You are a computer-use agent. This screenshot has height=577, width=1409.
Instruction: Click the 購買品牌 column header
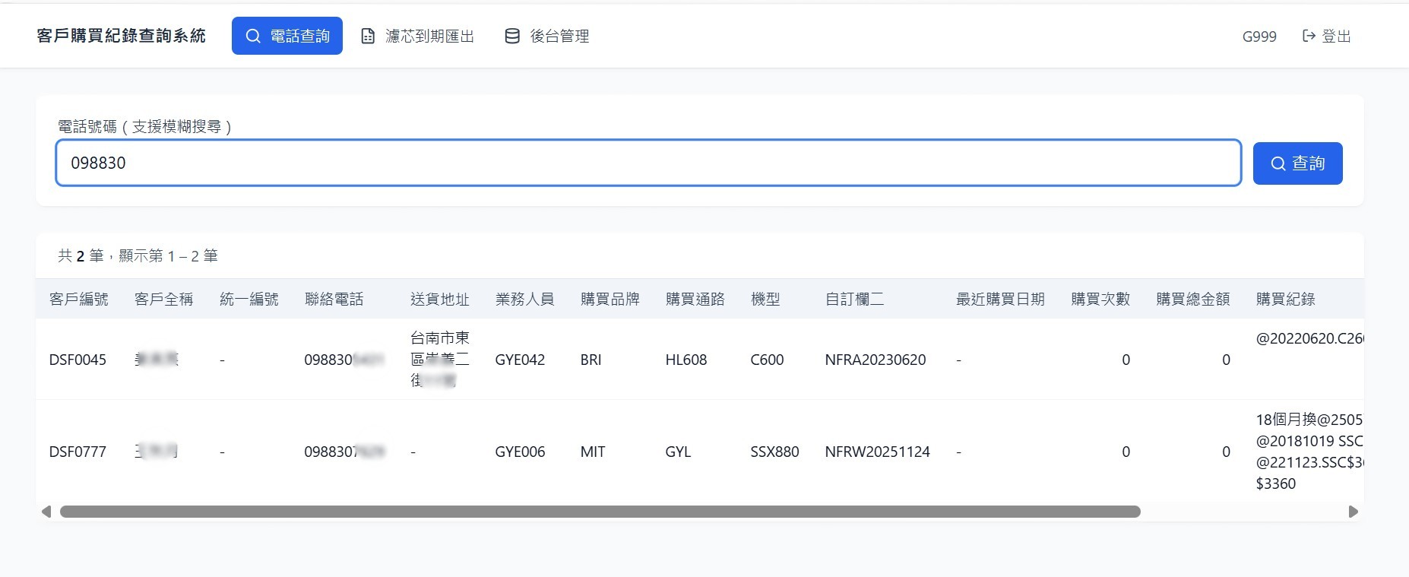click(610, 299)
